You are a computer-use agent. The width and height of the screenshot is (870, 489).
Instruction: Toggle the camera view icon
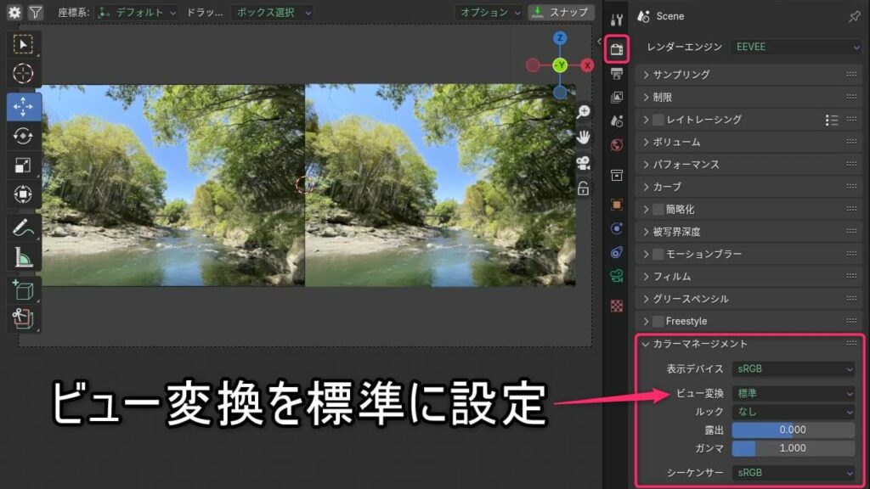click(583, 163)
